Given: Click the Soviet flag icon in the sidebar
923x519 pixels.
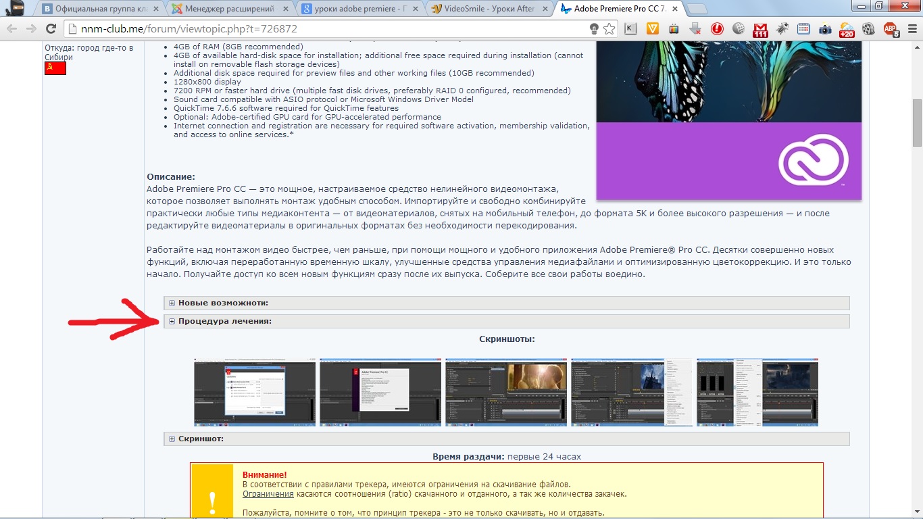Looking at the screenshot, I should pos(55,68).
